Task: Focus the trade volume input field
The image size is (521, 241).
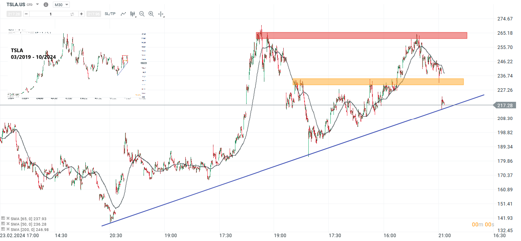Action: [x=50, y=14]
